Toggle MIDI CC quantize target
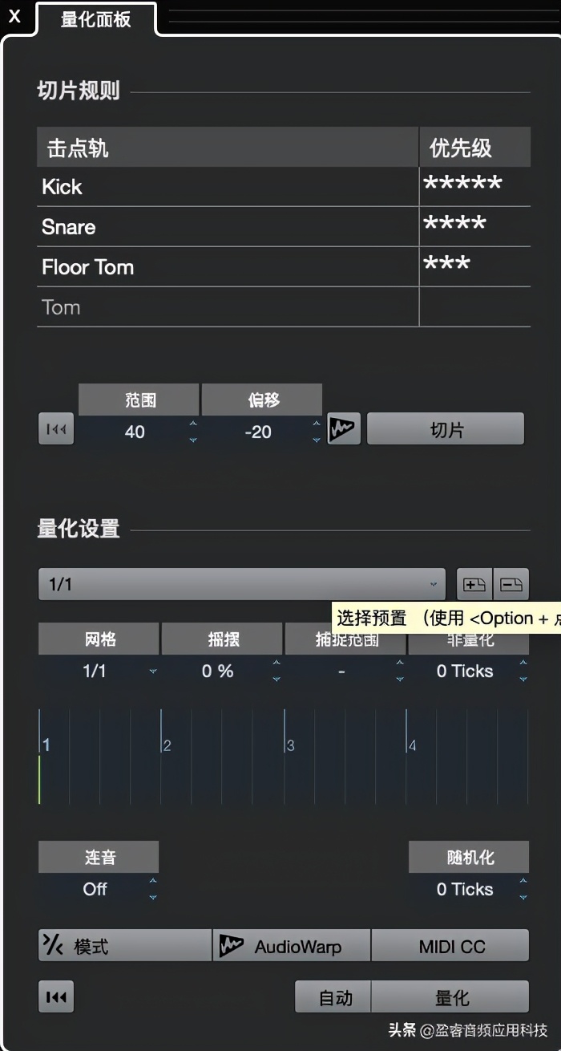 coord(450,945)
